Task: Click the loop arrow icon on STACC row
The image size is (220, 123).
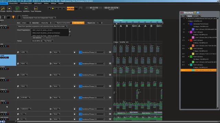Action: [x=51, y=109]
